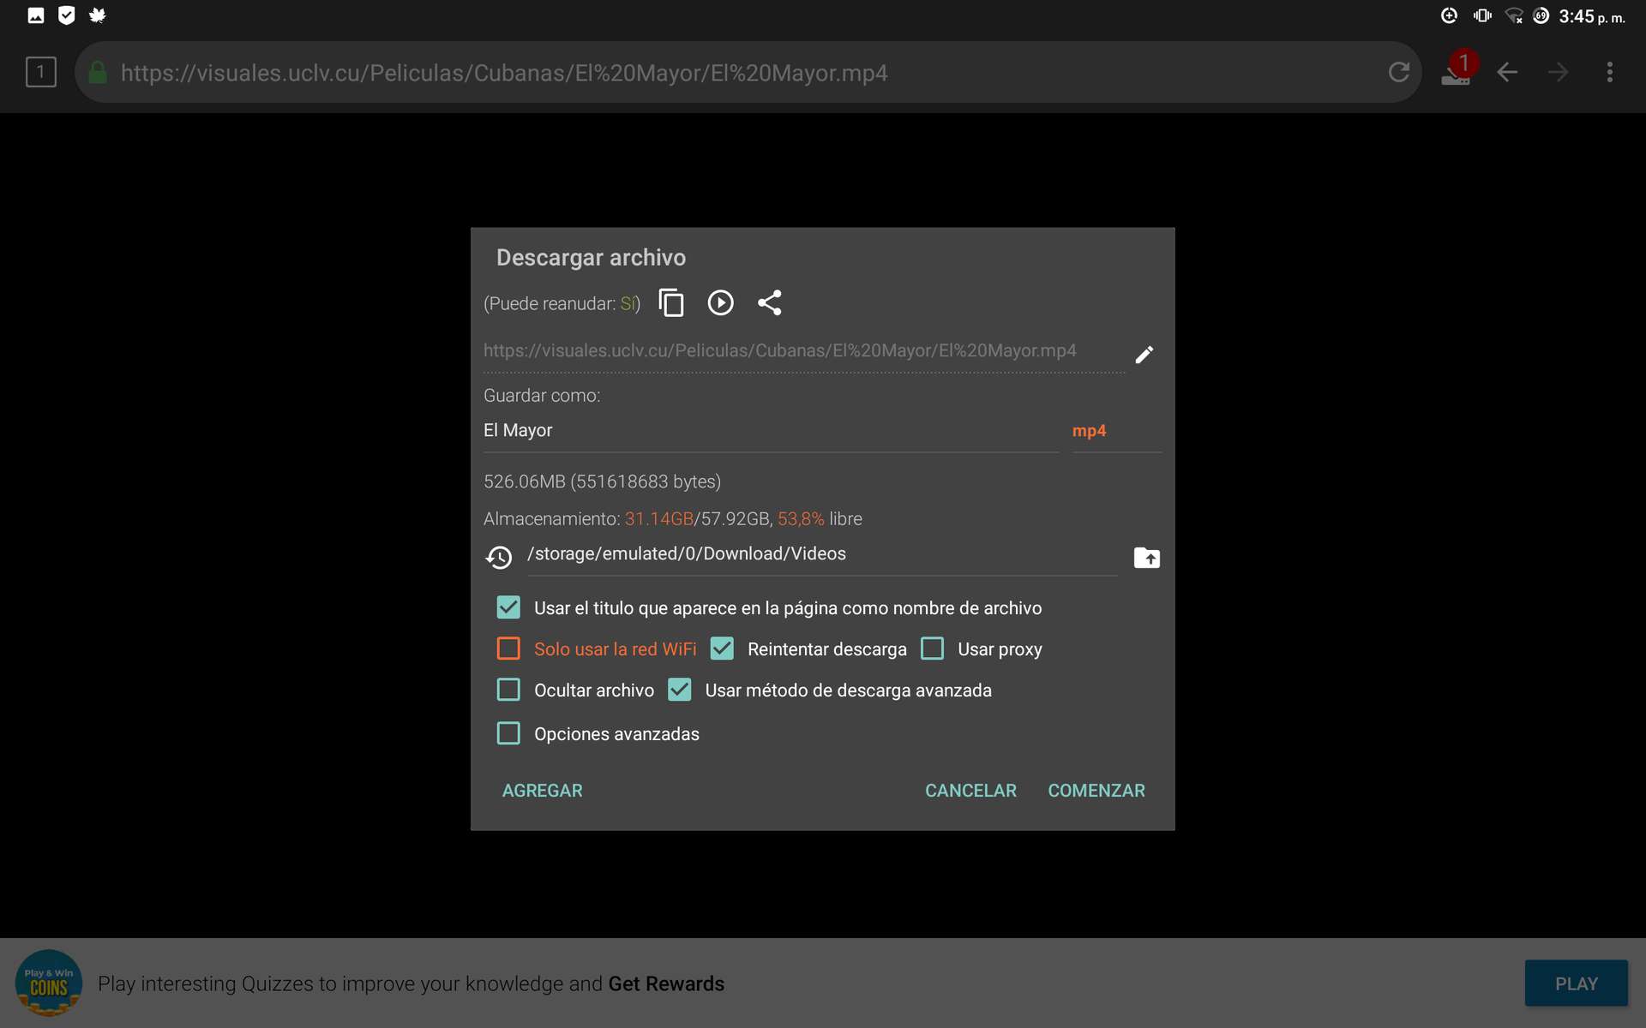This screenshot has height=1028, width=1646.
Task: Share the download link via share icon
Action: click(x=769, y=302)
